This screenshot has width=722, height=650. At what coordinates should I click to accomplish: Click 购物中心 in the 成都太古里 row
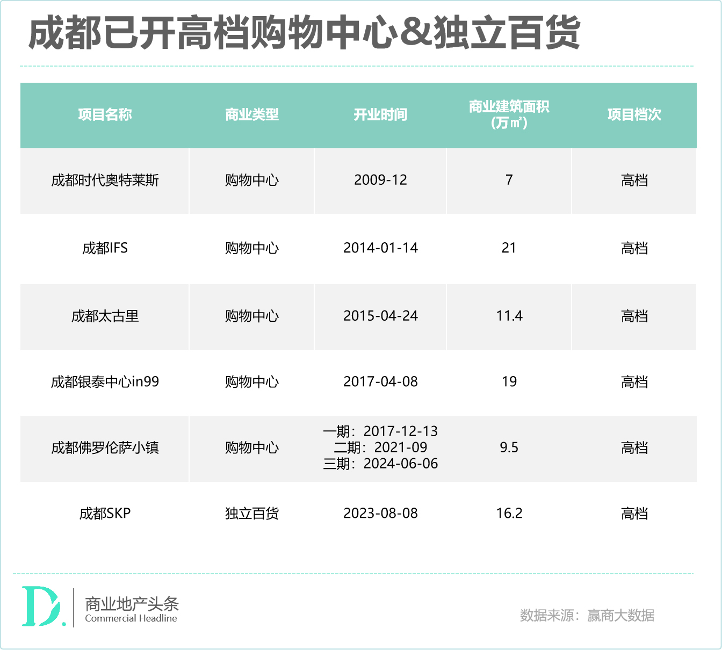click(252, 316)
